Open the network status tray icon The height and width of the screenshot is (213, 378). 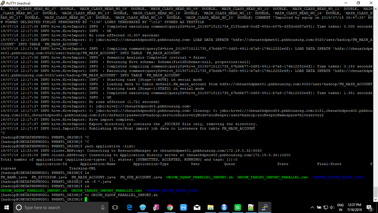click(x=326, y=207)
